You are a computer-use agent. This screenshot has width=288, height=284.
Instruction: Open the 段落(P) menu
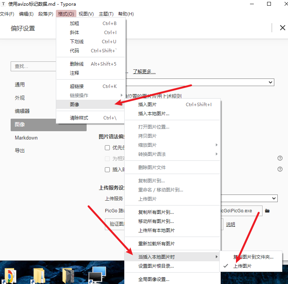(x=46, y=14)
